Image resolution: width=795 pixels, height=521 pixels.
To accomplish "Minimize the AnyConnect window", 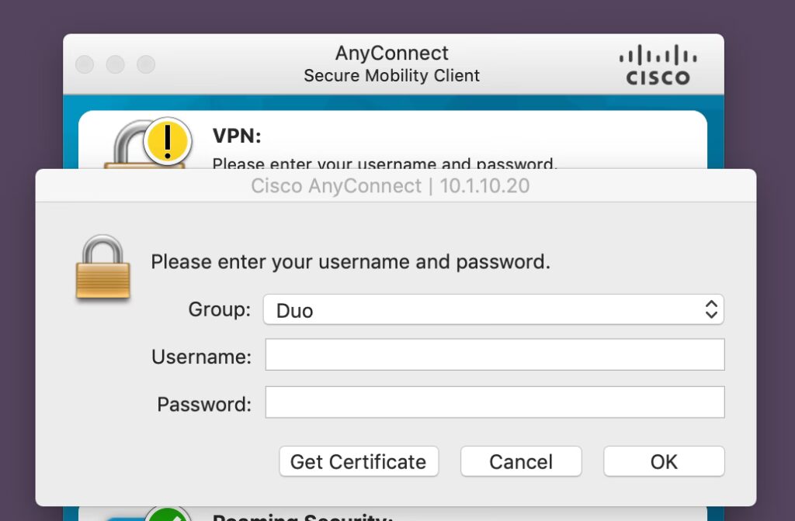I will (x=115, y=65).
